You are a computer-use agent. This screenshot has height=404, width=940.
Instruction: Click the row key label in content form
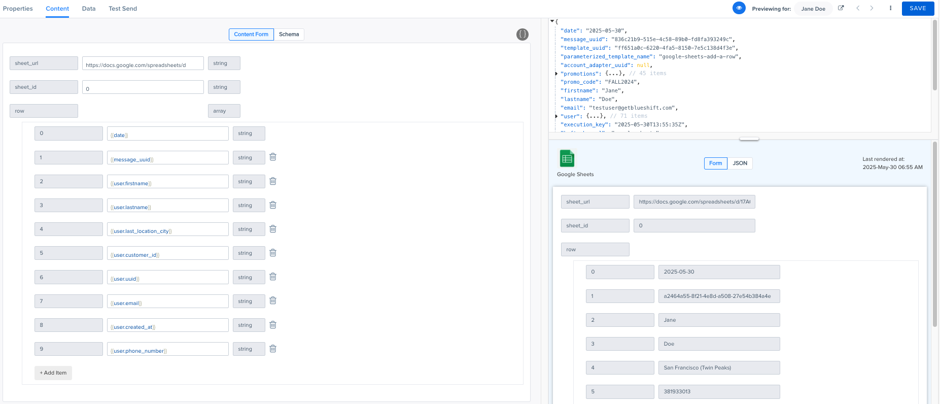pos(44,111)
